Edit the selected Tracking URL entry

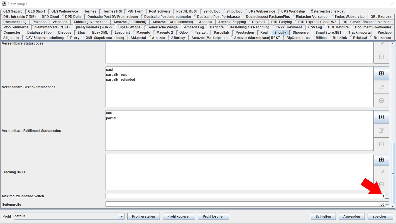pos(382,172)
